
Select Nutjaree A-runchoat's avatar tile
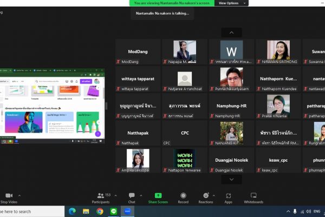185,79
